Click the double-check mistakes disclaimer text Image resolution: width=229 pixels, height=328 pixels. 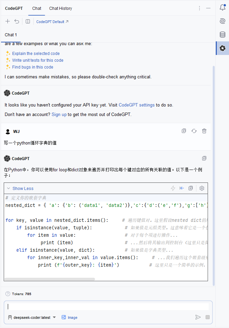(78, 77)
